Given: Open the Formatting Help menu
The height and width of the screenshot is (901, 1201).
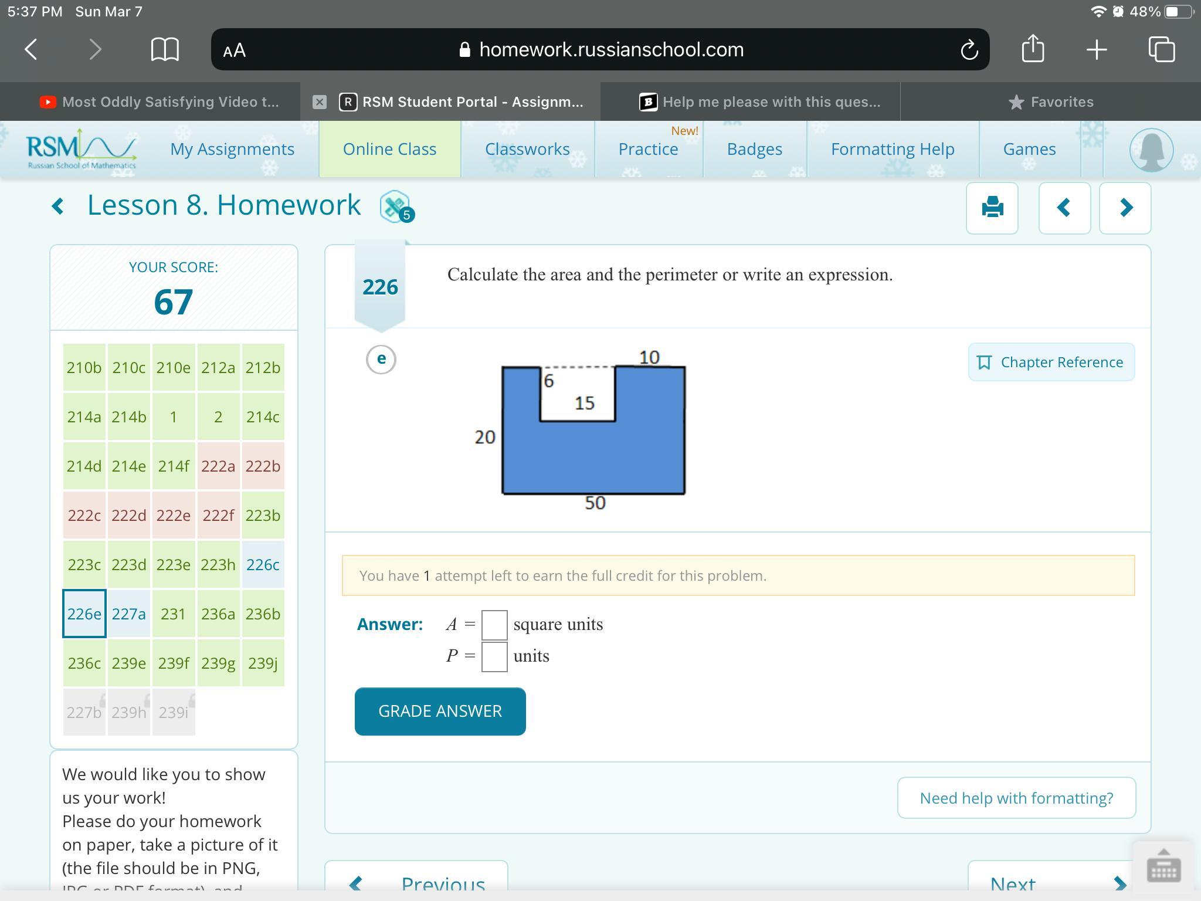Looking at the screenshot, I should click(892, 149).
